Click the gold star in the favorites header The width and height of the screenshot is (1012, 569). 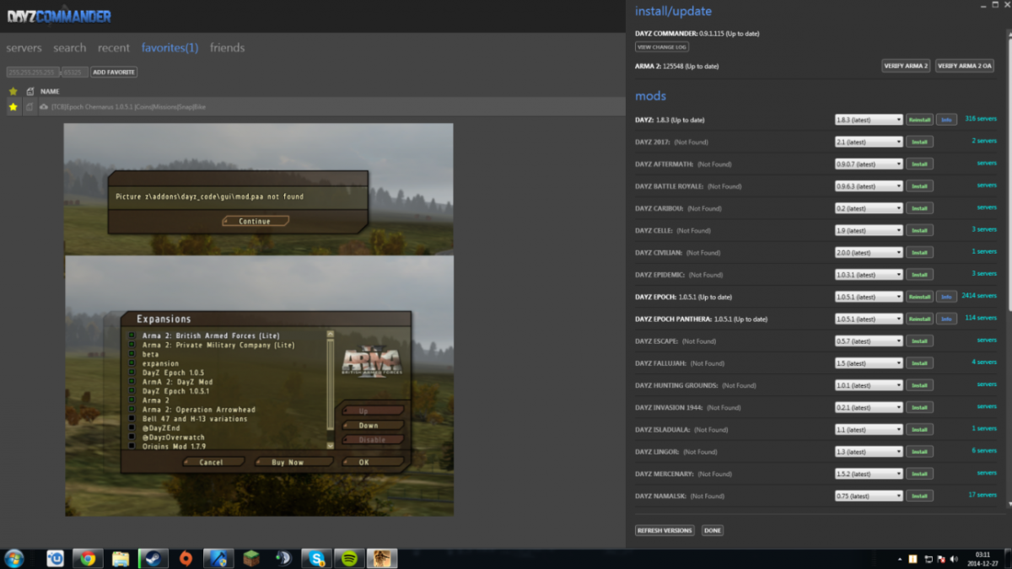pyautogui.click(x=13, y=91)
